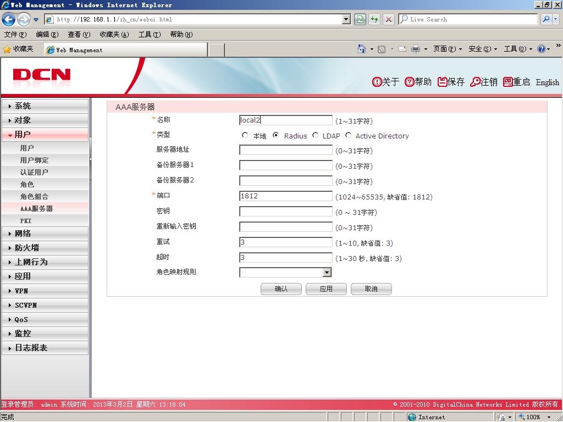The image size is (563, 422).
Task: Click the zoom level 100% magnifier icon
Action: point(522,417)
